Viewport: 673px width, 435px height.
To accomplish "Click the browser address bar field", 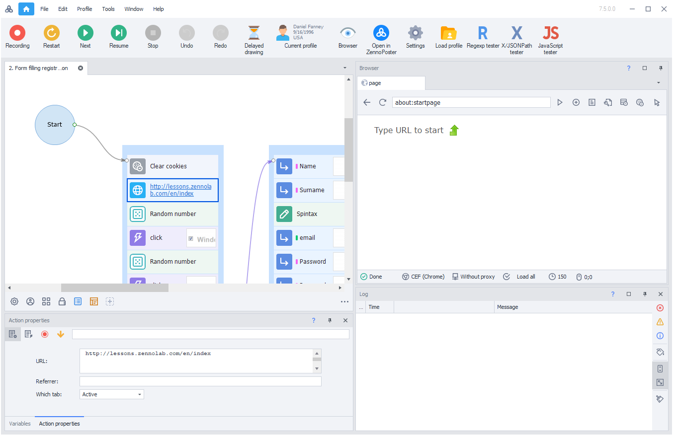I will [471, 102].
